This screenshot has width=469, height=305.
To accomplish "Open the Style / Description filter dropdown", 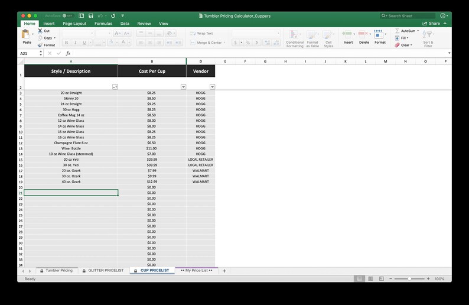I will 115,87.
